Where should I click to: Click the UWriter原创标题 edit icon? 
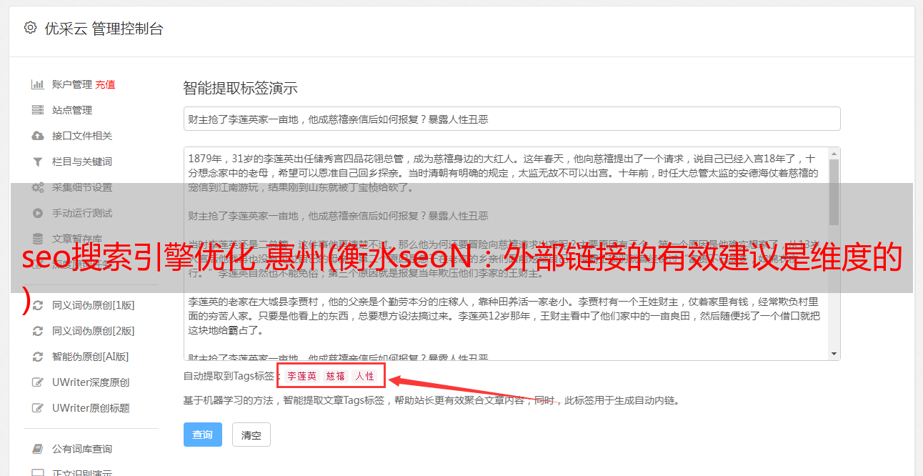point(38,408)
